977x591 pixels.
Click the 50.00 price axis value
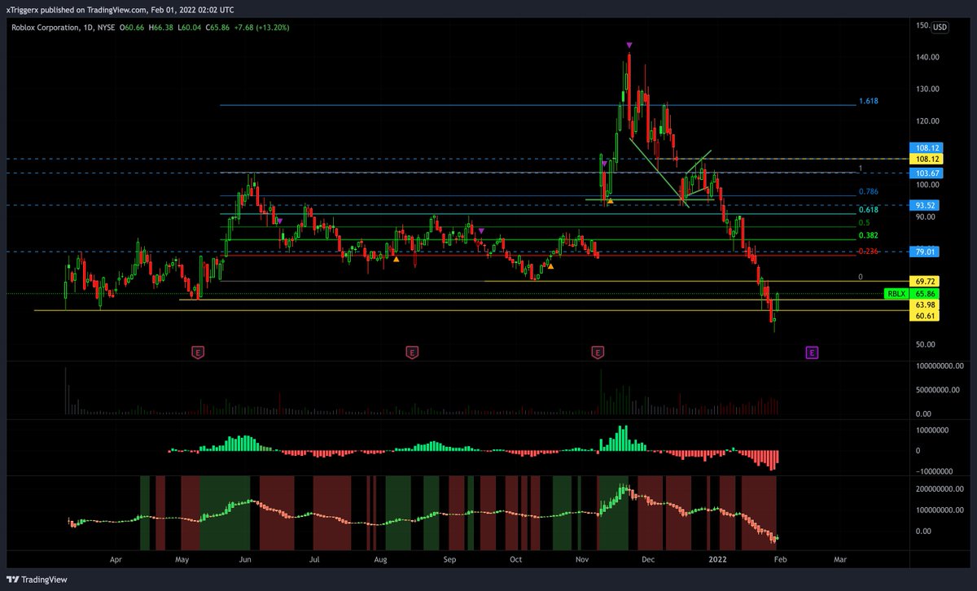pos(927,344)
